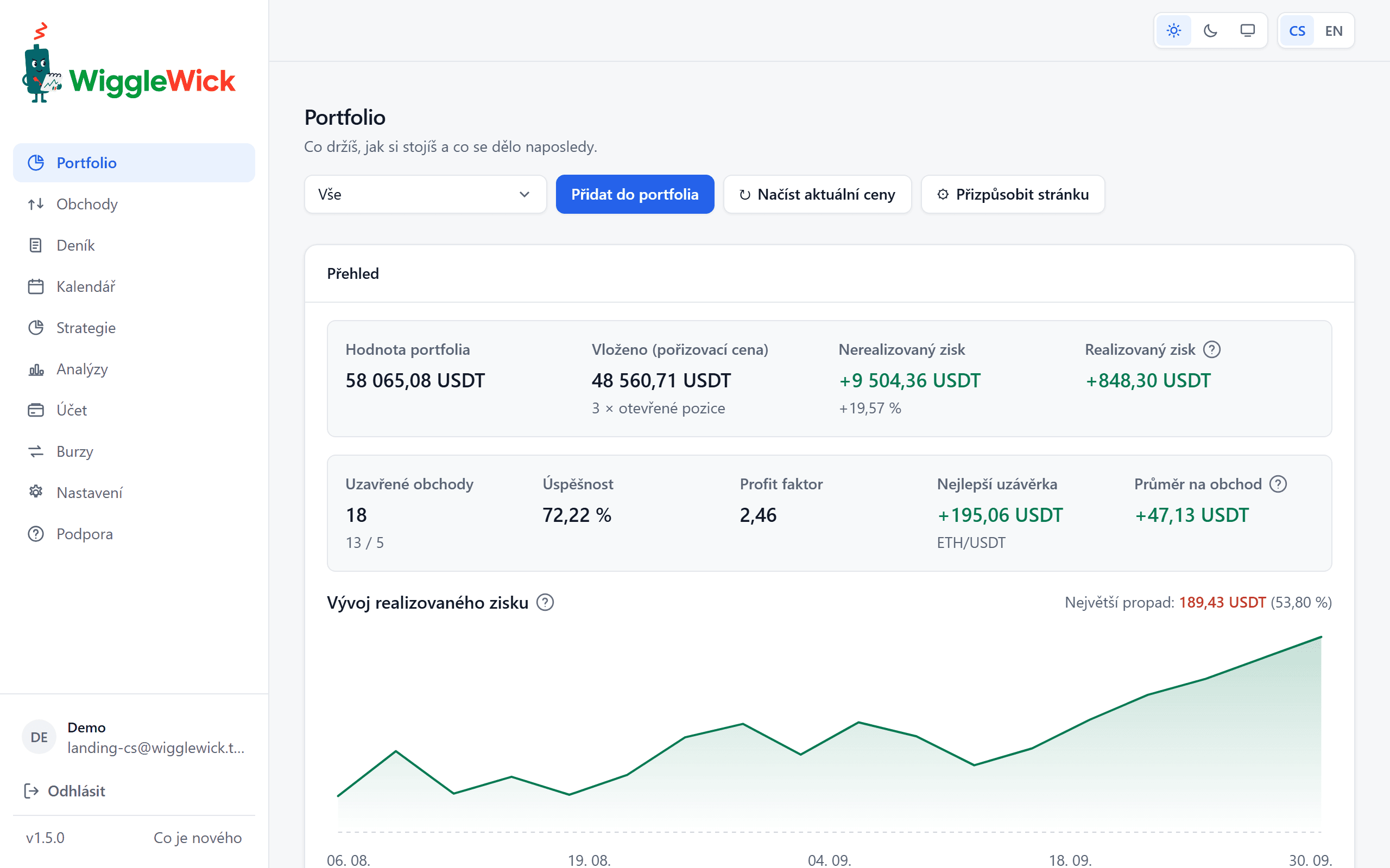Expand the Vše filter dropdown
Viewport: 1390px width, 868px height.
point(425,194)
